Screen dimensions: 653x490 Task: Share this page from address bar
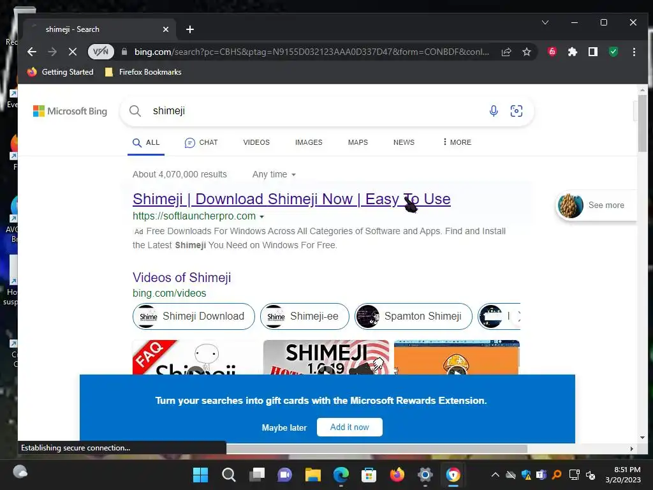tap(506, 52)
